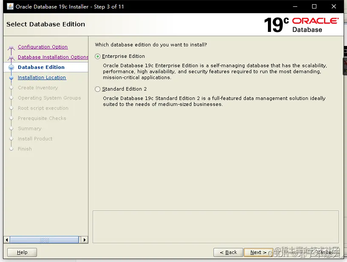Click the Java installer icon in title bar
Image resolution: width=347 pixels, height=262 pixels.
pyautogui.click(x=10, y=6)
